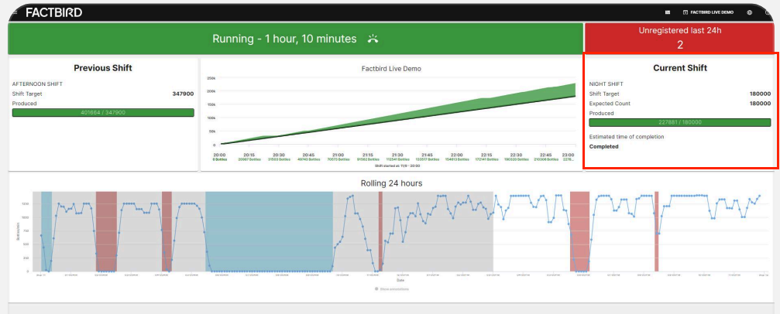This screenshot has height=314, width=780.
Task: Click the Factbird Live Demo chart title
Action: point(391,69)
